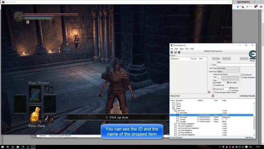Click the scan Value input field

coord(236,65)
